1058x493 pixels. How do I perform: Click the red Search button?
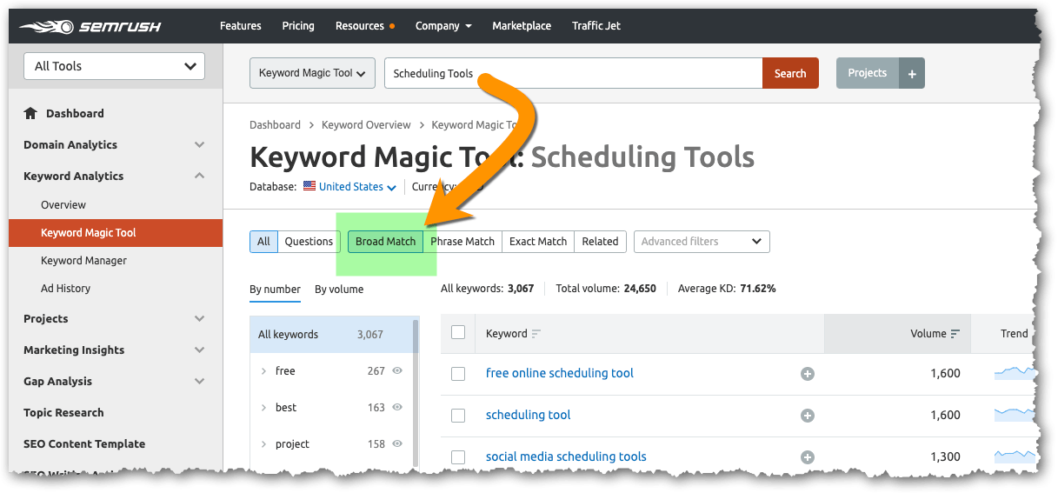790,74
